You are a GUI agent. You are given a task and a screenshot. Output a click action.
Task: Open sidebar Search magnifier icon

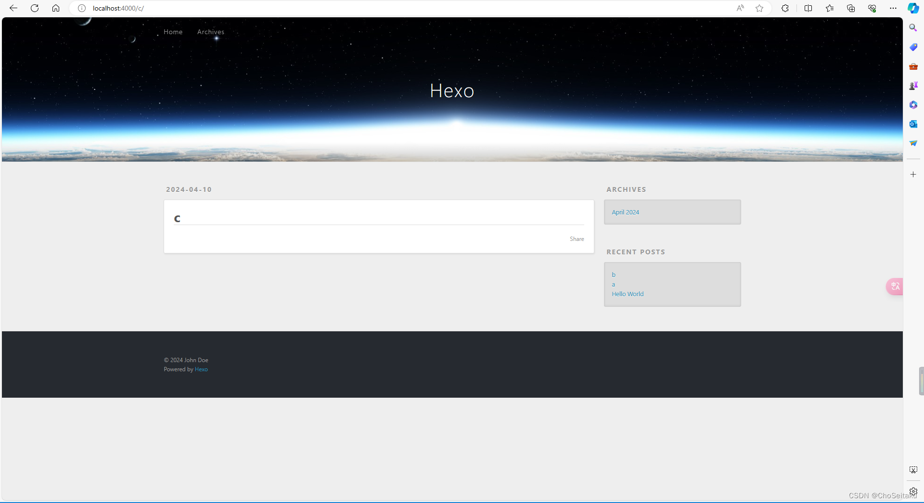pyautogui.click(x=913, y=28)
